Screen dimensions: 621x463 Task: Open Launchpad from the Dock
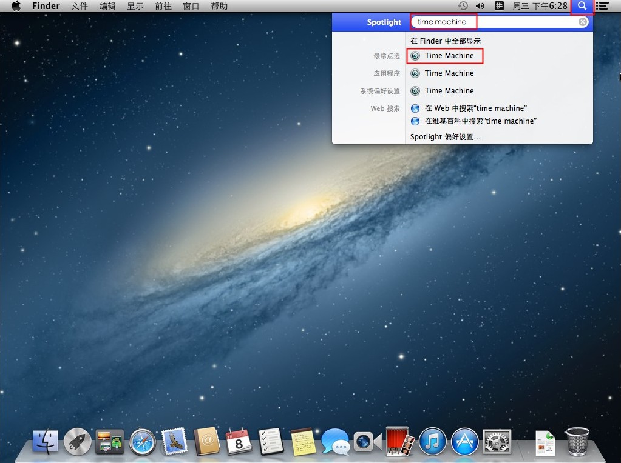(77, 441)
